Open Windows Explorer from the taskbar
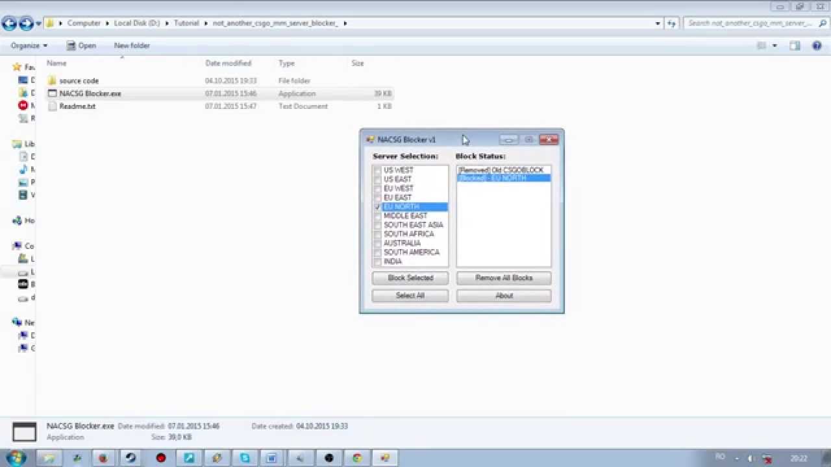The height and width of the screenshot is (467, 831). [x=49, y=458]
